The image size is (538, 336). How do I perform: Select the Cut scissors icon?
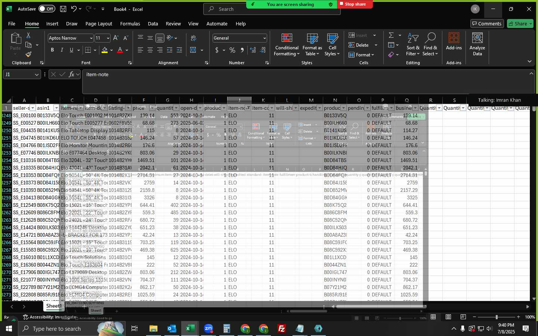click(x=28, y=35)
